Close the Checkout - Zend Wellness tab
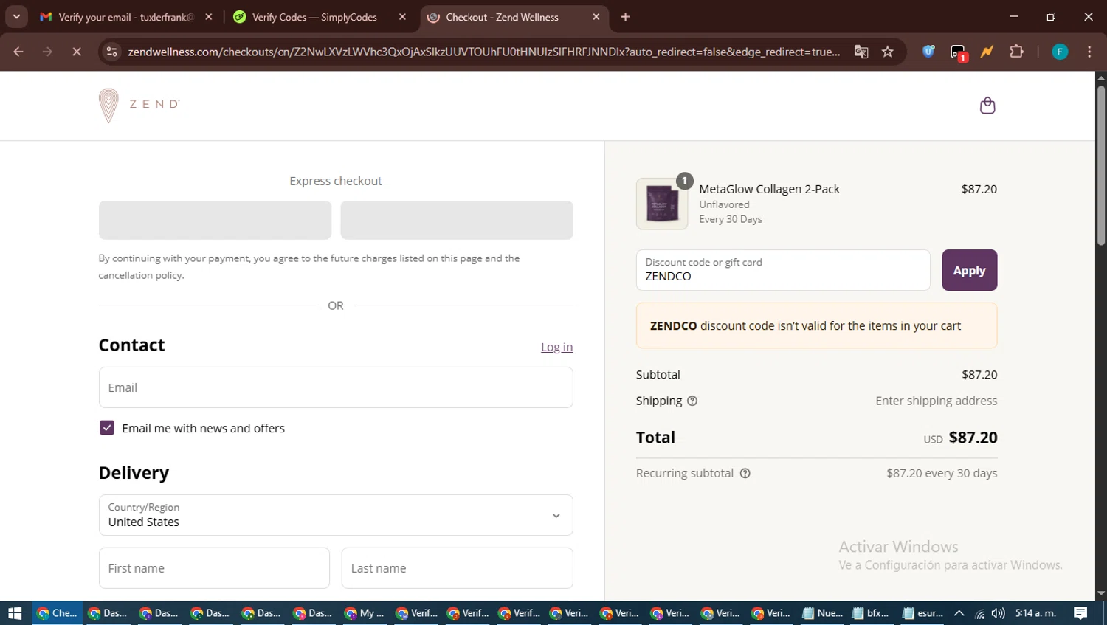1107x625 pixels. click(596, 16)
